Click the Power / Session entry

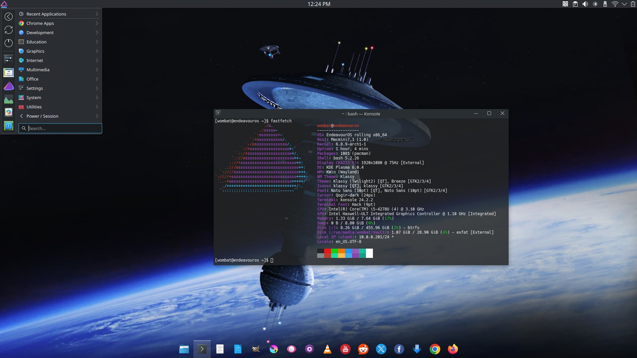click(42, 116)
